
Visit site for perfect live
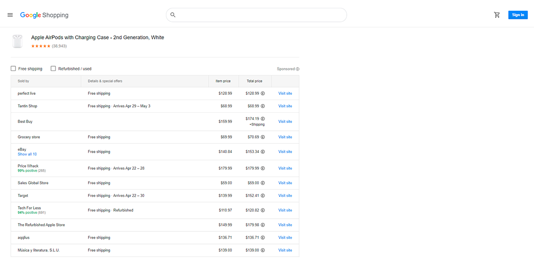[x=285, y=93]
